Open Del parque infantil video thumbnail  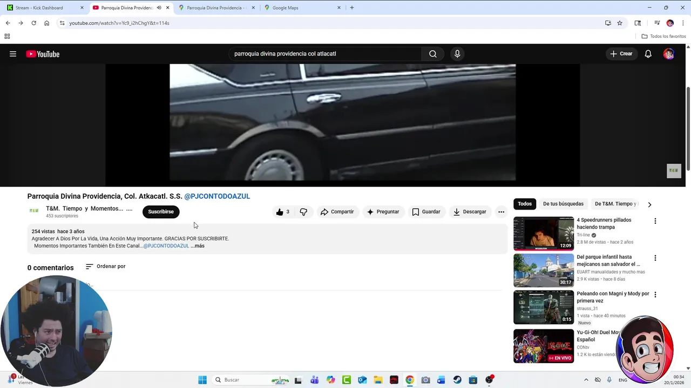[544, 271]
